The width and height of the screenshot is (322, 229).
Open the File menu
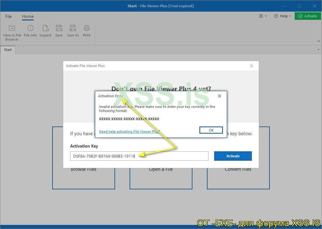tap(8, 16)
